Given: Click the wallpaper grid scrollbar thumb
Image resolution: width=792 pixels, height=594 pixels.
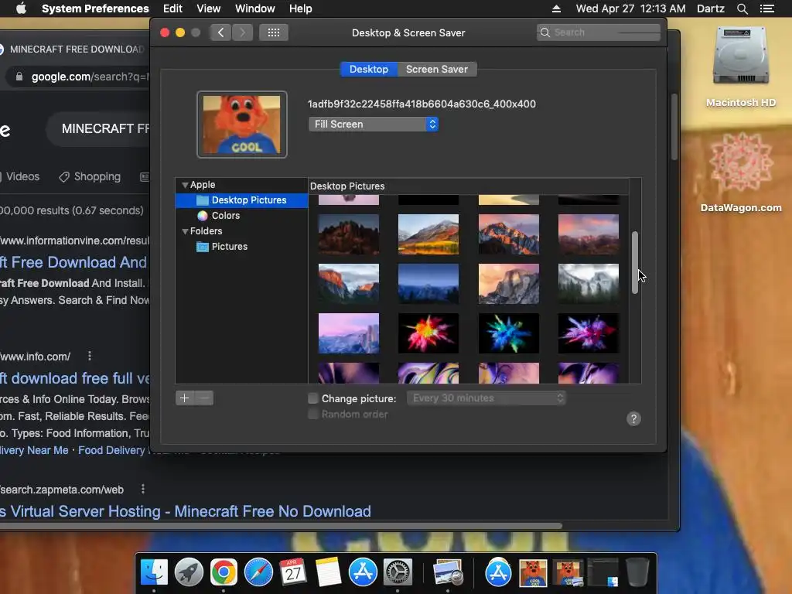Looking at the screenshot, I should tap(635, 263).
